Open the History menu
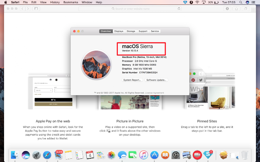Screen dimensions: 260x162 click(x=55, y=2)
